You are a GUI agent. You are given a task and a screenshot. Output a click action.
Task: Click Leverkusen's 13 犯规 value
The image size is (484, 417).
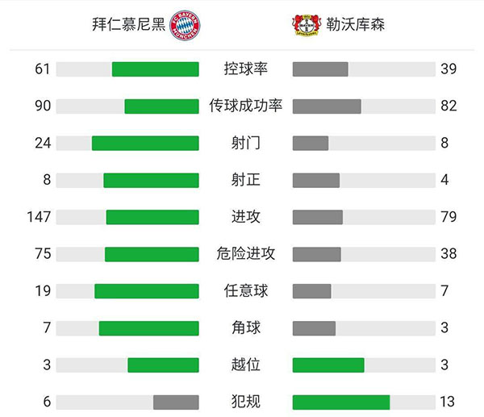click(449, 402)
